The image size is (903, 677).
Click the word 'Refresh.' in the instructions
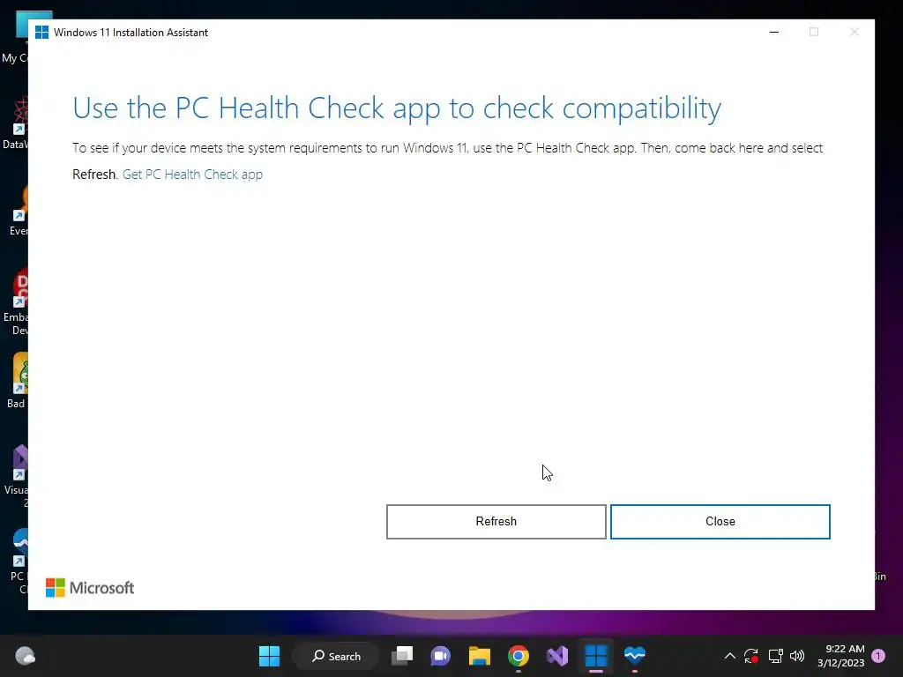coord(95,175)
